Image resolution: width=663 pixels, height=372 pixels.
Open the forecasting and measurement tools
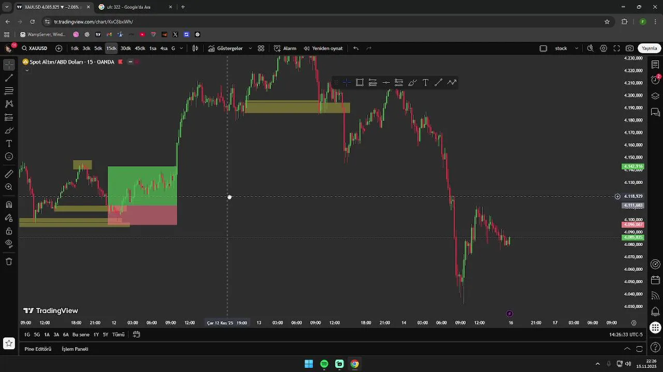pyautogui.click(x=9, y=117)
